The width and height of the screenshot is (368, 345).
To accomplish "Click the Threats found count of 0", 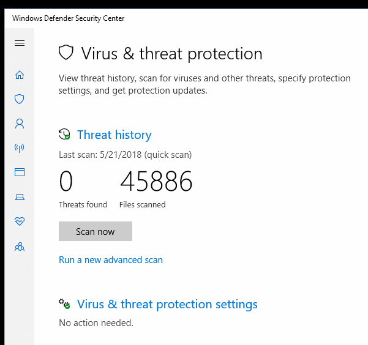I will coord(66,182).
